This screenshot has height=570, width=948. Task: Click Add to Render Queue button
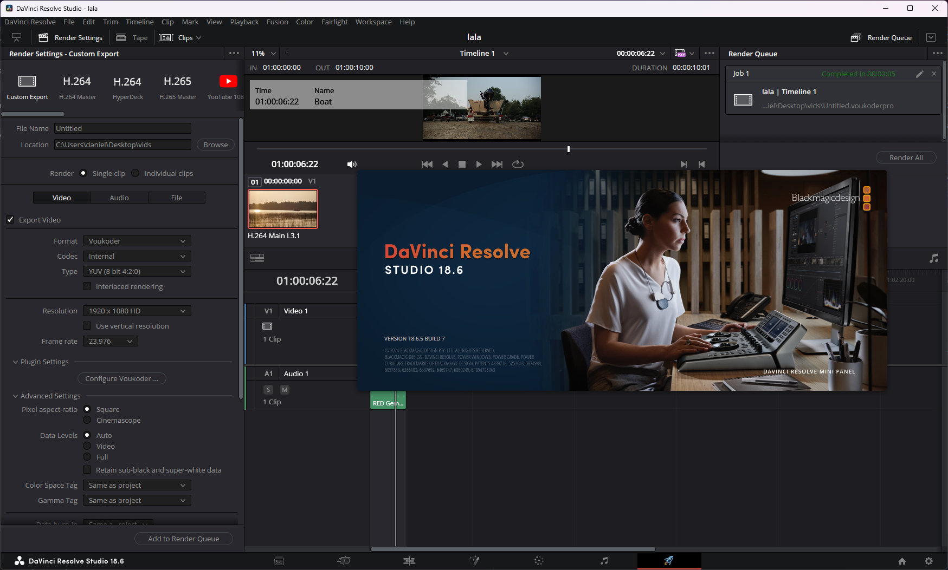(x=183, y=539)
